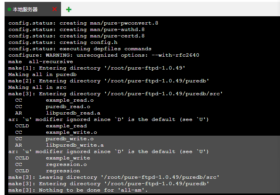The width and height of the screenshot is (280, 195).
Task: Click the highlighted 'CC puredb_write.o' line
Action: [54, 139]
